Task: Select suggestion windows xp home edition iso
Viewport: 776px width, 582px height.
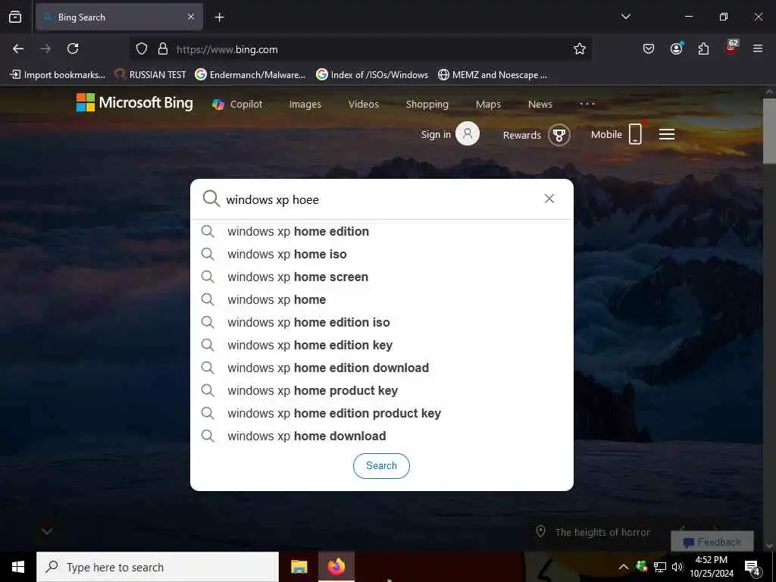Action: coord(382,322)
